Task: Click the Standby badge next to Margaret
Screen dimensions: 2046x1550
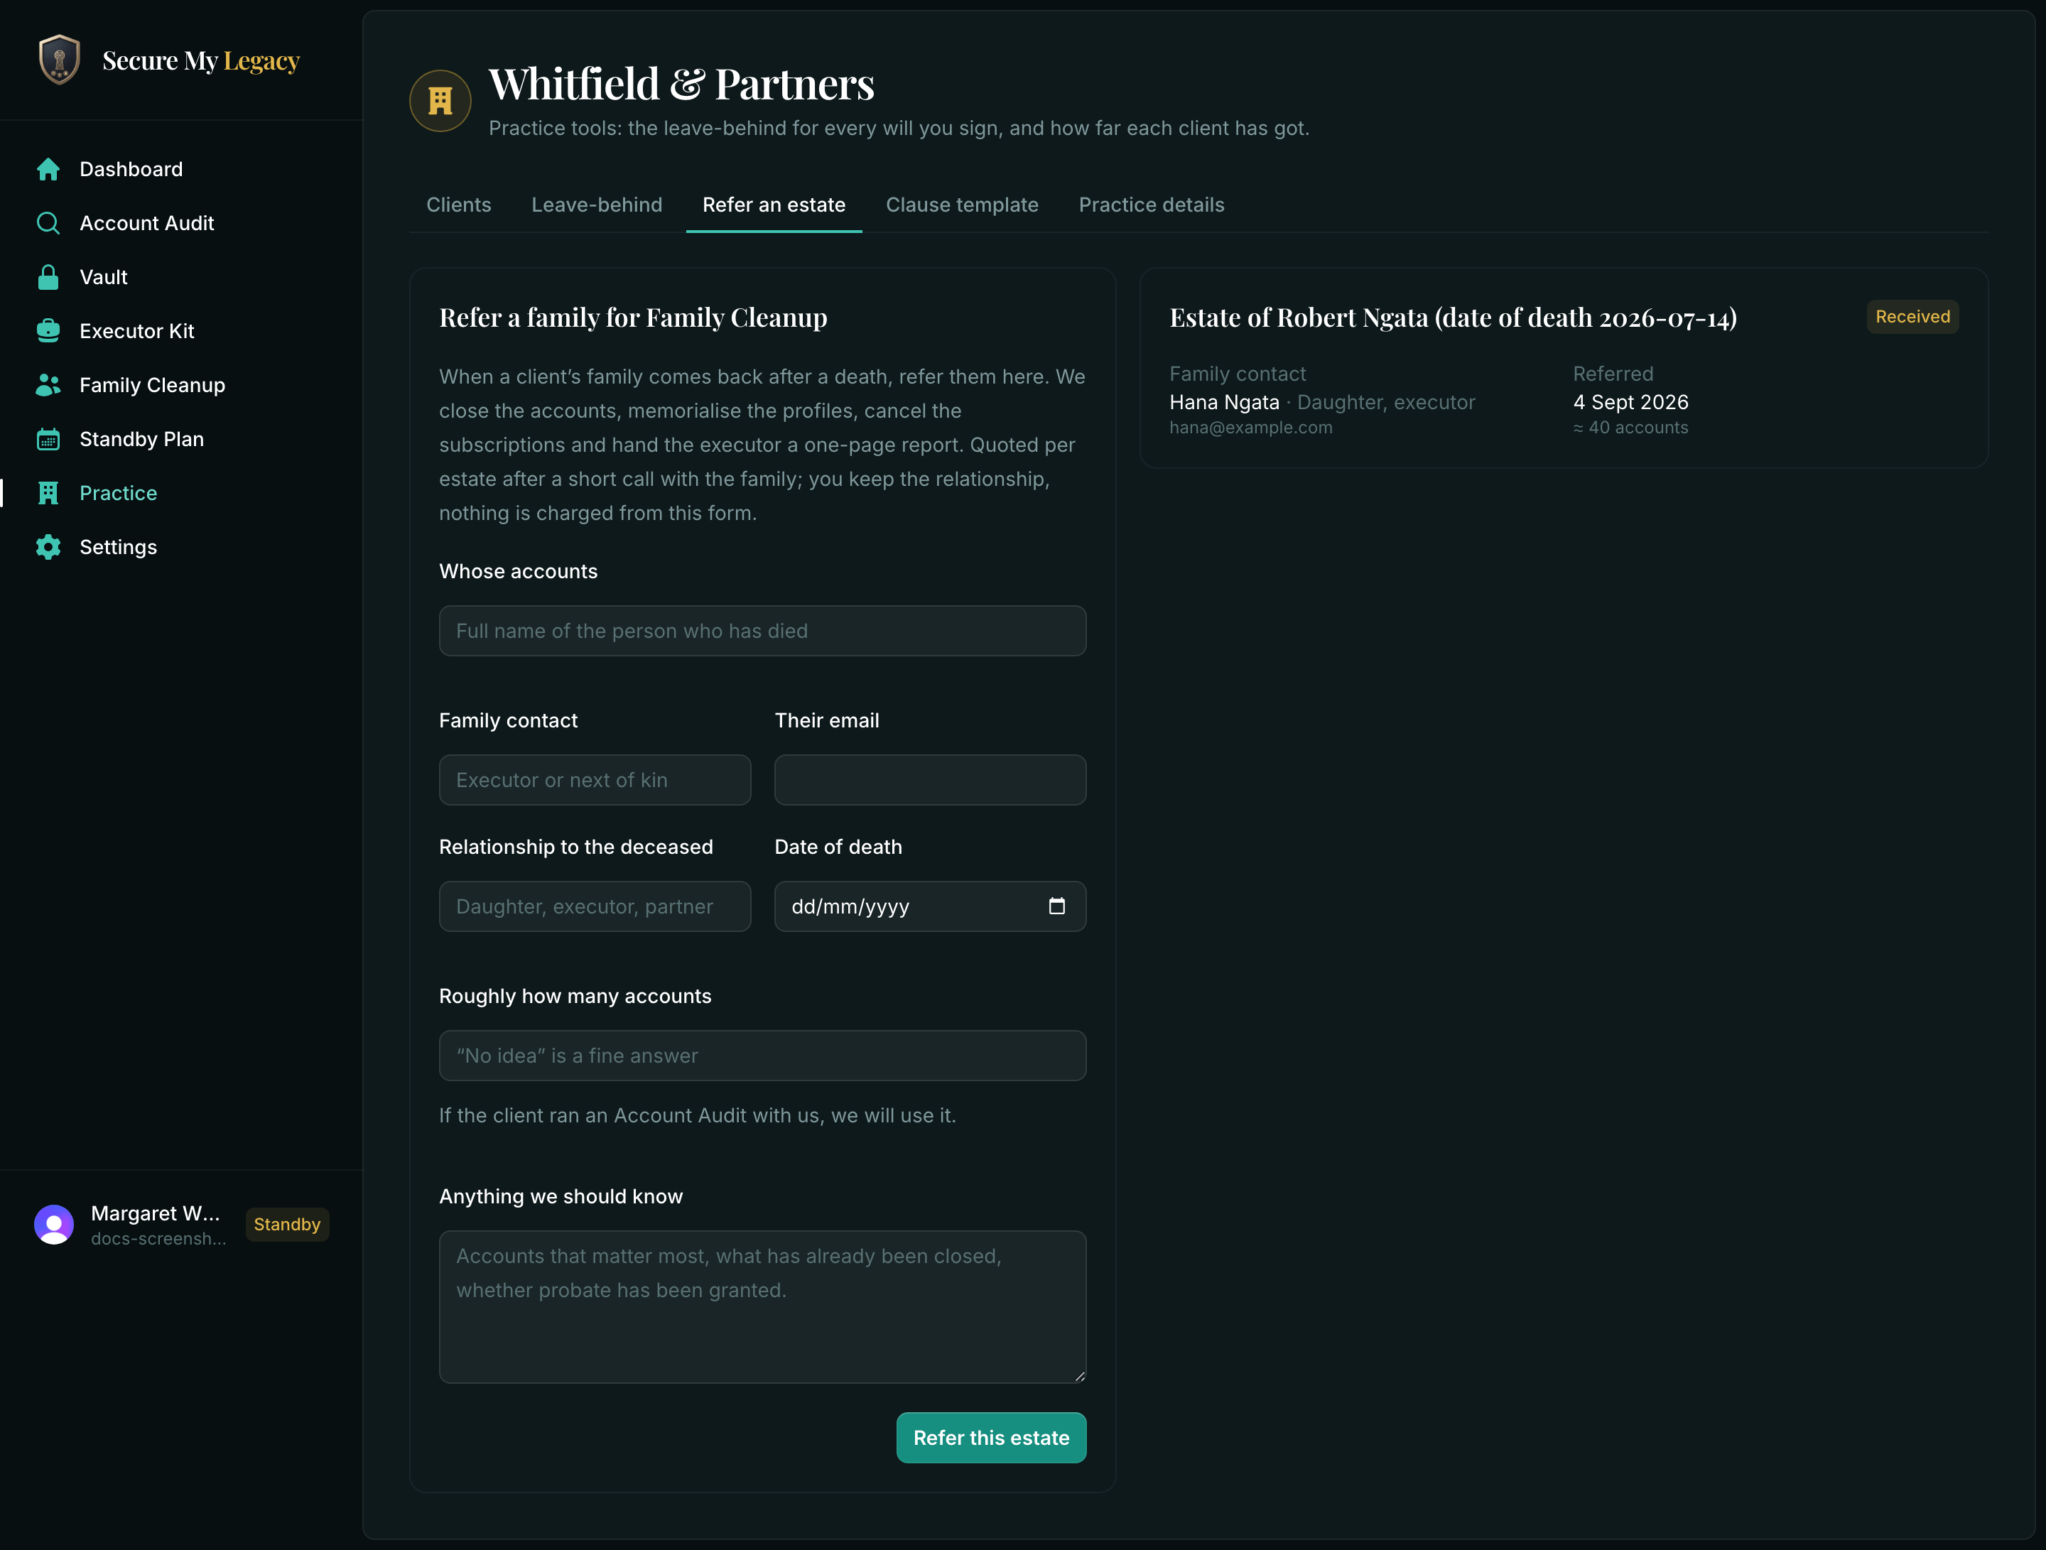Action: [x=287, y=1223]
